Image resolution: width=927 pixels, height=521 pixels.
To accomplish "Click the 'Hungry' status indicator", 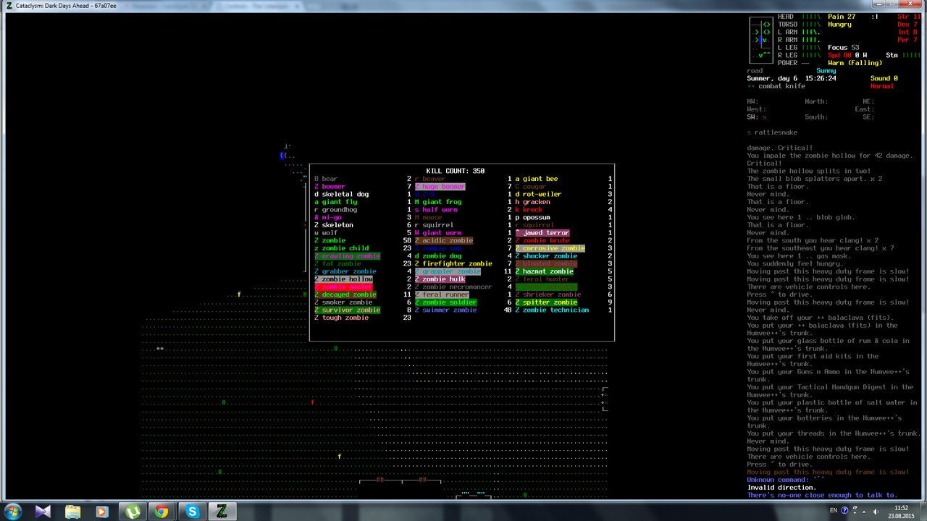I will coord(839,25).
